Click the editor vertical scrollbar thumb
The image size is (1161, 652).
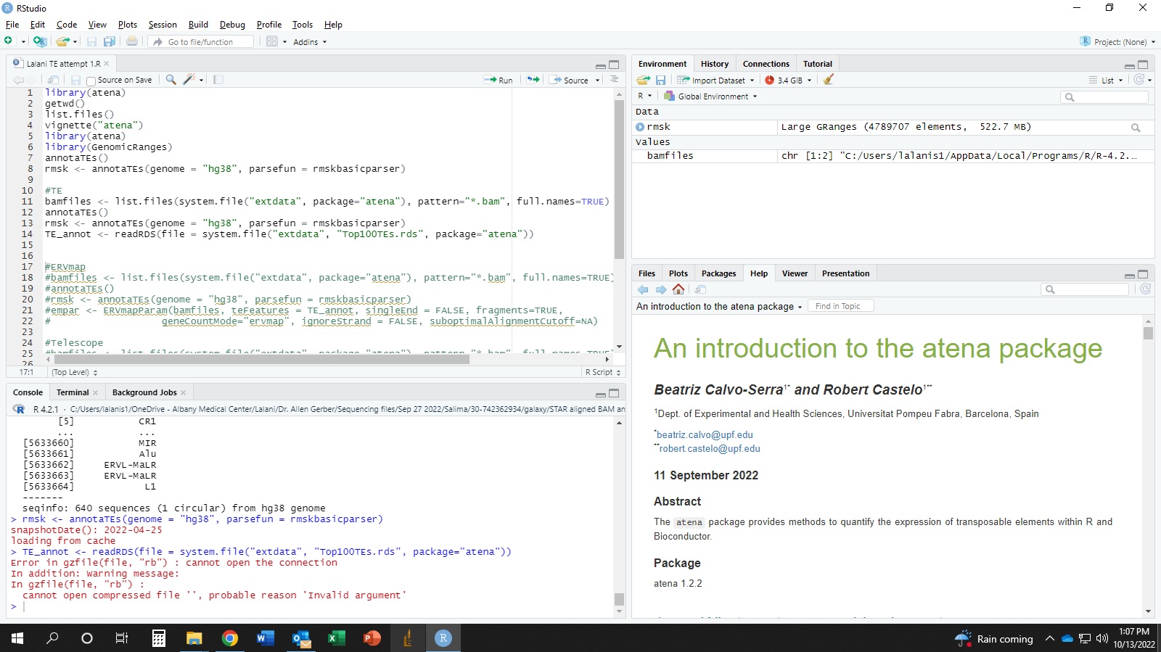point(619,179)
